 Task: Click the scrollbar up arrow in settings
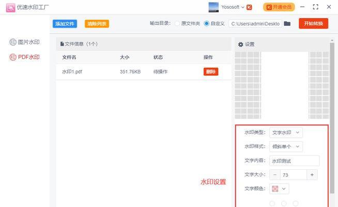[332, 40]
